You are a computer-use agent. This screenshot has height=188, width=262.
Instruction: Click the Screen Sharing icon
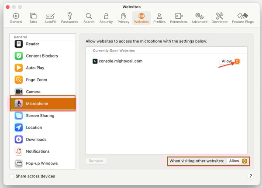point(18,116)
